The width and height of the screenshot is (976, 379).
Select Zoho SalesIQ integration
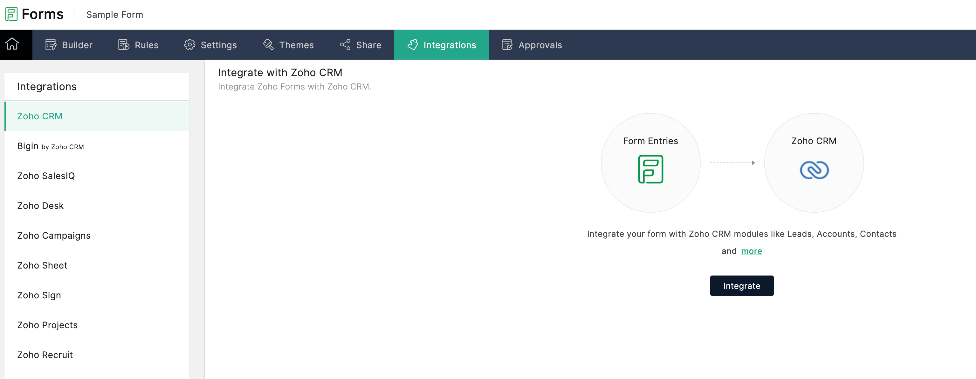click(97, 176)
